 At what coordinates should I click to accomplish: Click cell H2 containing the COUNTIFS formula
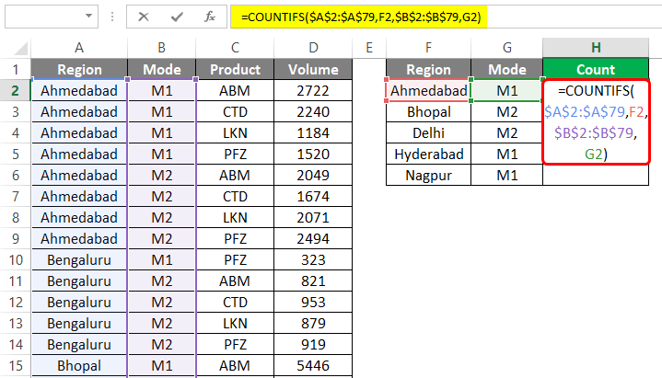(x=595, y=122)
